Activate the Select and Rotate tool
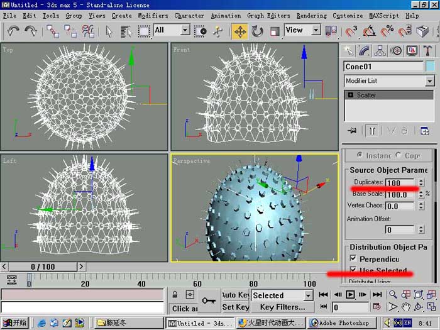Viewport: 440px width, 330px height. 257,31
